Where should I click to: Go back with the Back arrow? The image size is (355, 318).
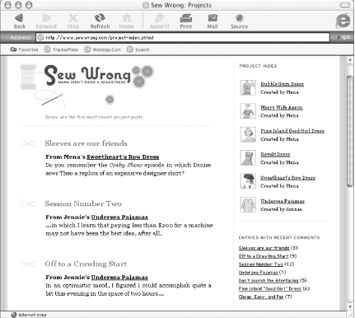click(20, 21)
